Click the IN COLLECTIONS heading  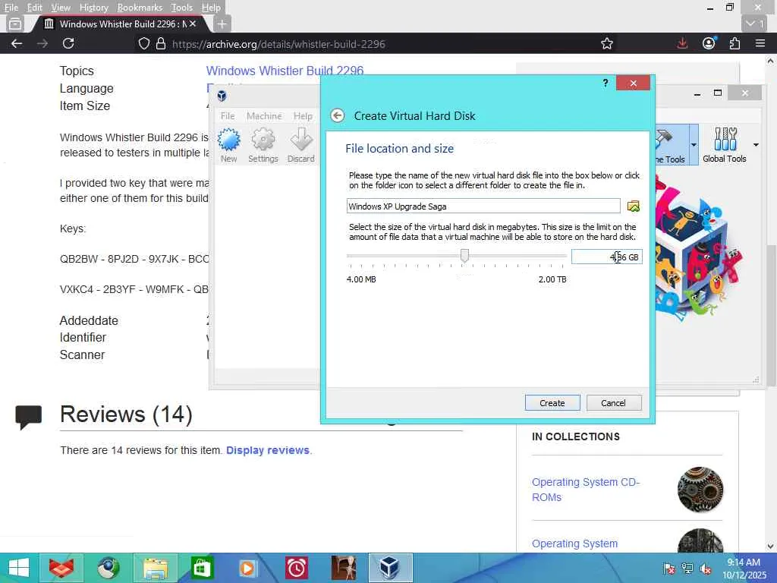(x=576, y=436)
